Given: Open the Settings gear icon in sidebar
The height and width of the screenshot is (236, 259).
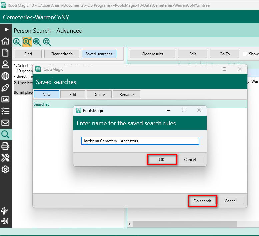Looking at the screenshot, I should point(5,169).
